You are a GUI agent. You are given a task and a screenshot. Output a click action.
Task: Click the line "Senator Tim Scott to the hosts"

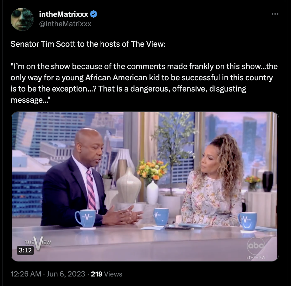pyautogui.click(x=88, y=44)
